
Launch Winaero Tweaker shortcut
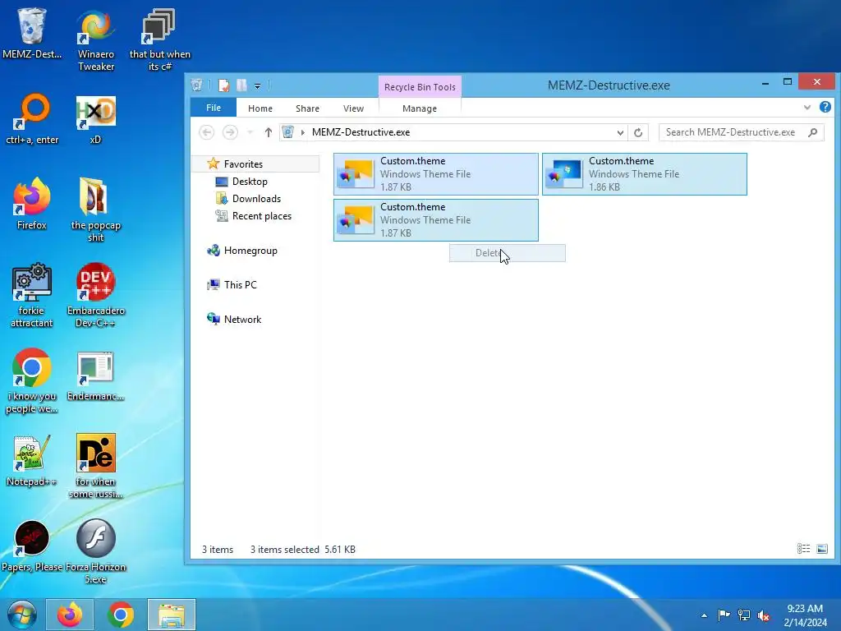96,39
